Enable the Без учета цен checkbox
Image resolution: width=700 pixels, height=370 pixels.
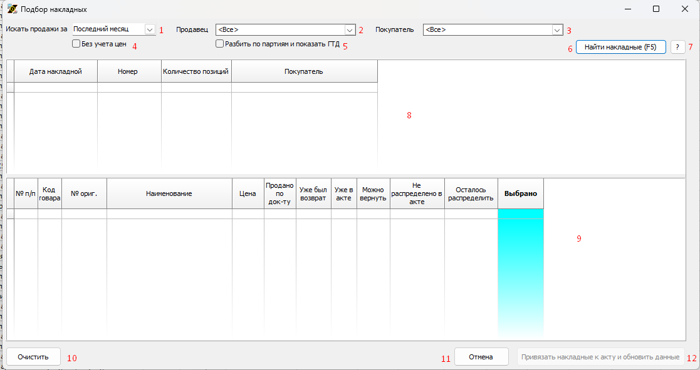76,44
